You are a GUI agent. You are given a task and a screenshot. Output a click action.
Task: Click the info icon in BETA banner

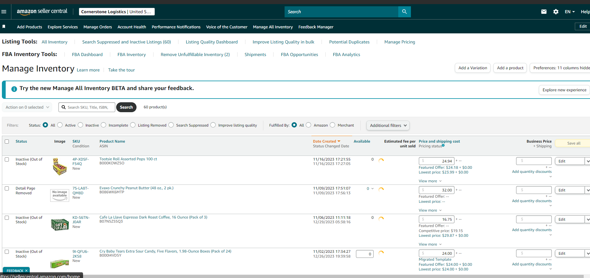click(x=14, y=89)
